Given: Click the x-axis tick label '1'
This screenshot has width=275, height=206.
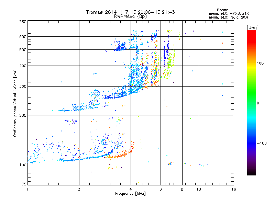Looking at the screenshot, I should pos(27,189).
